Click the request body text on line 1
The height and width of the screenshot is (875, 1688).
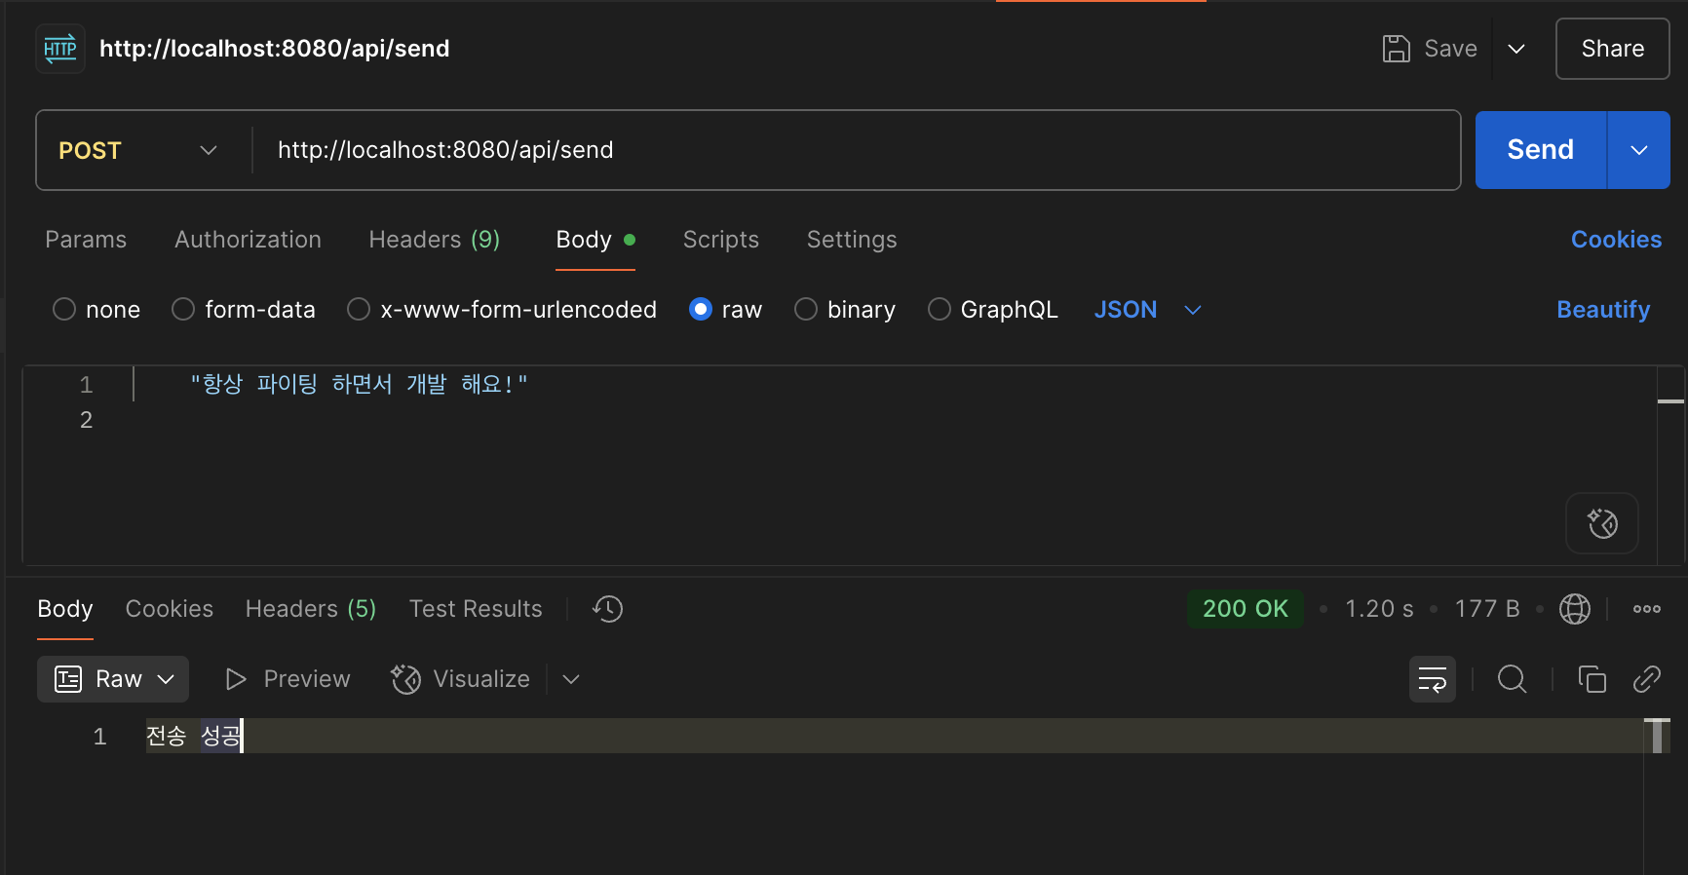click(x=359, y=384)
